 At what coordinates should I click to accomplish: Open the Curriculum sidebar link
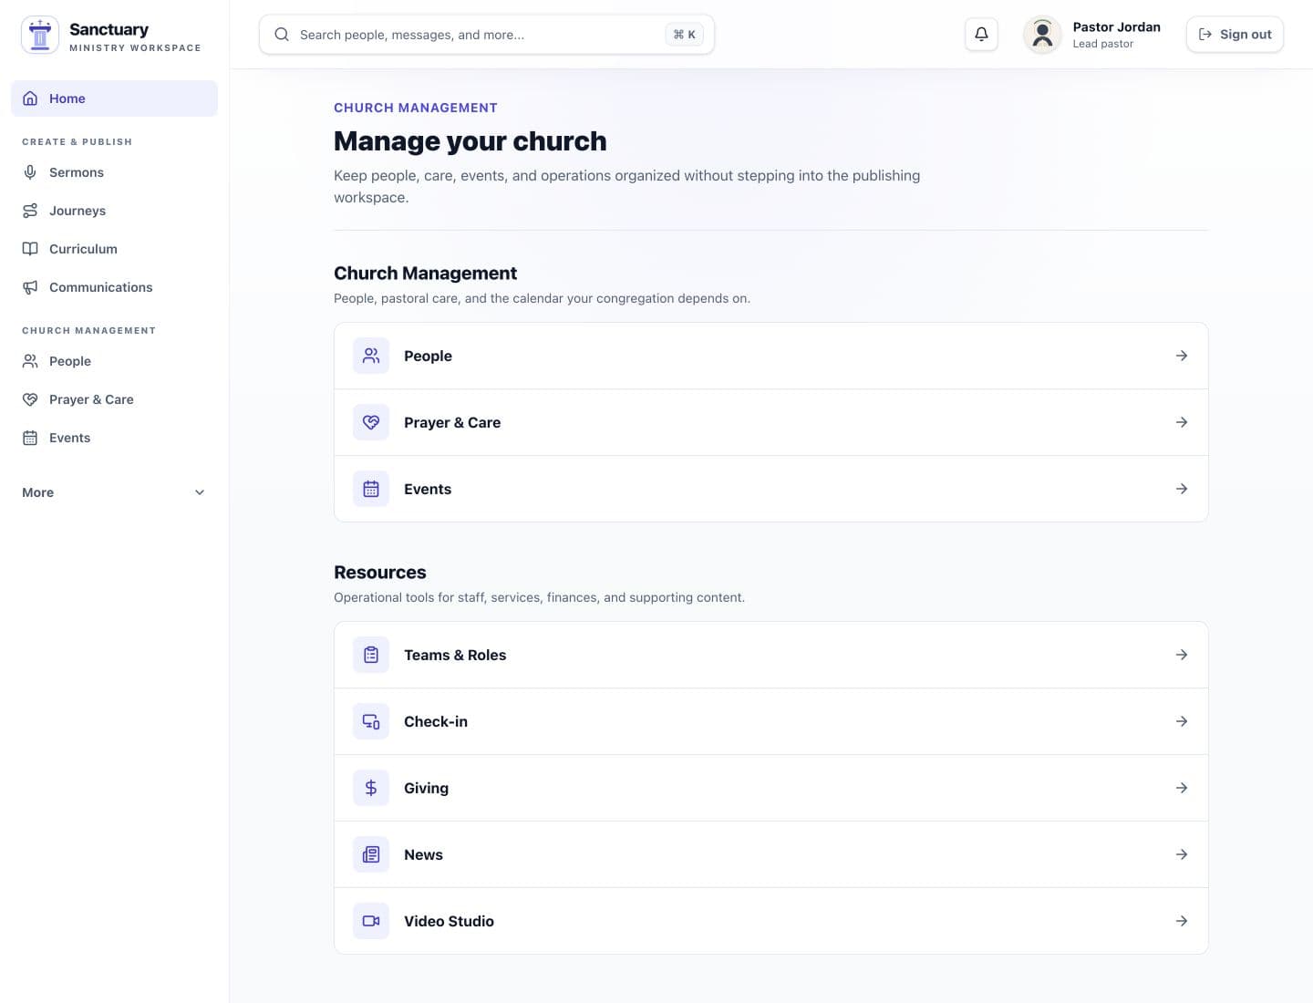click(114, 249)
